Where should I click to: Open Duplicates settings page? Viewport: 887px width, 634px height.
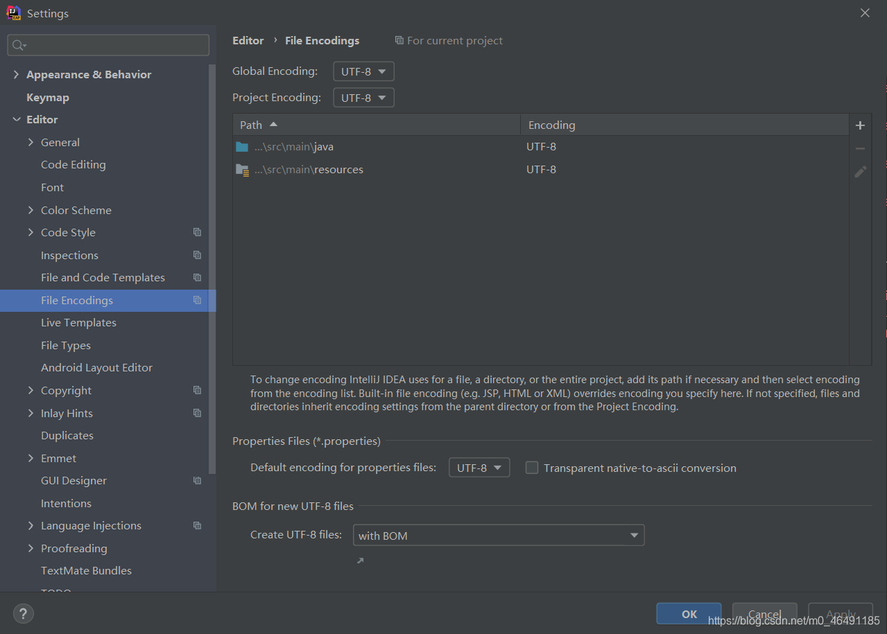click(67, 435)
